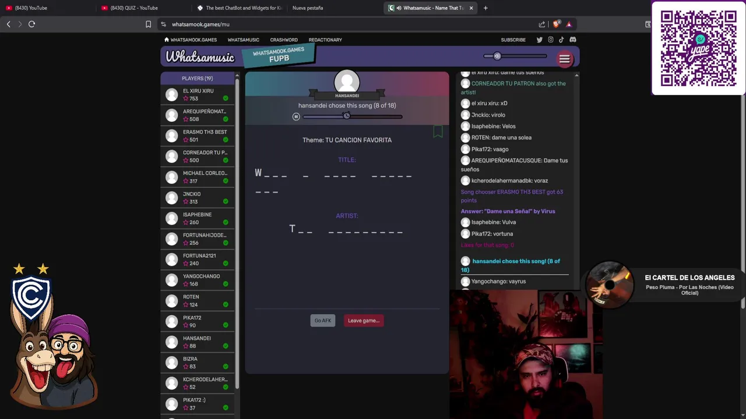Select player CORNEADOR TU P... in list

[198, 157]
